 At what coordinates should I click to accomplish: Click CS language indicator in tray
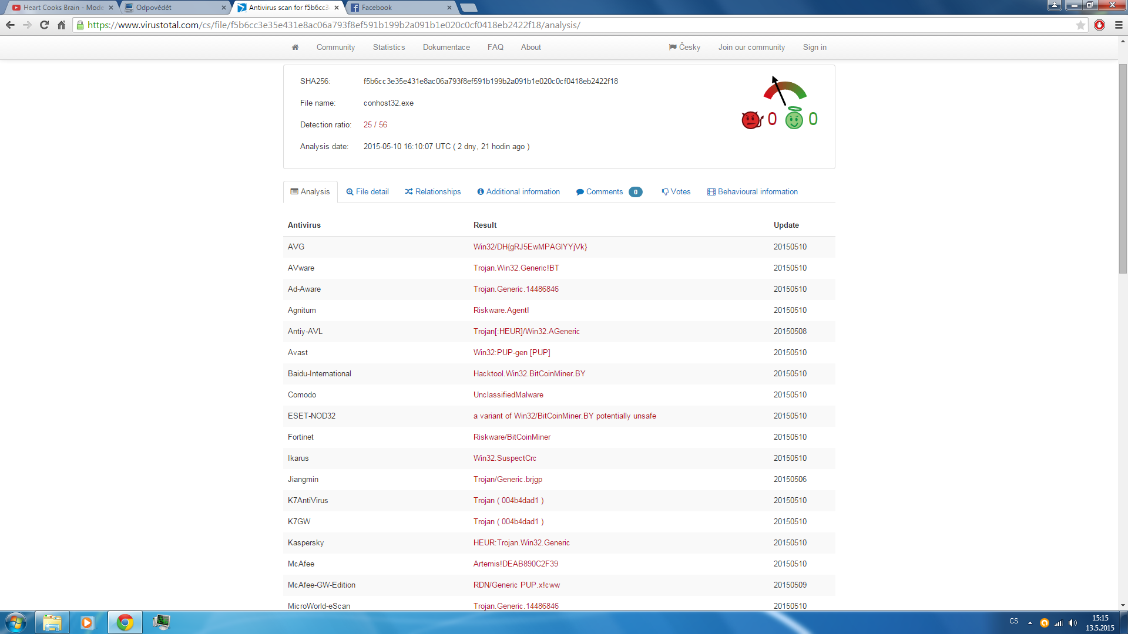[x=1013, y=621]
